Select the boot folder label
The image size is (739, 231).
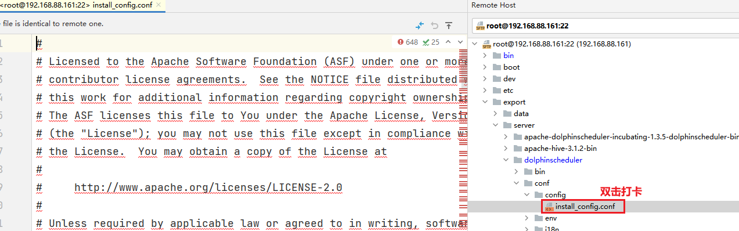[511, 67]
